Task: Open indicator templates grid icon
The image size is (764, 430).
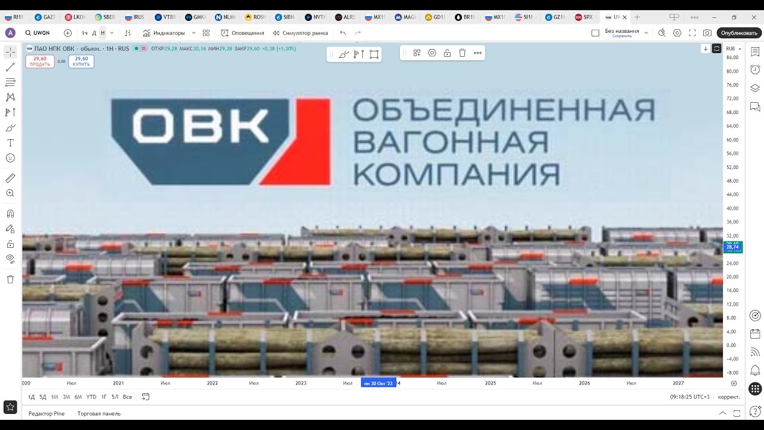Action: [x=207, y=33]
